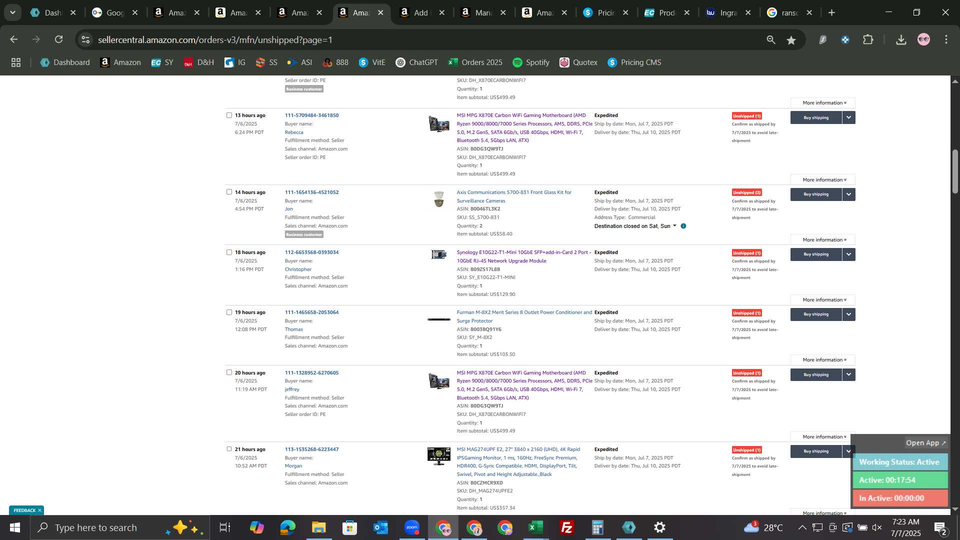The height and width of the screenshot is (540, 960).
Task: Click the address bar URL field
Action: pyautogui.click(x=425, y=40)
